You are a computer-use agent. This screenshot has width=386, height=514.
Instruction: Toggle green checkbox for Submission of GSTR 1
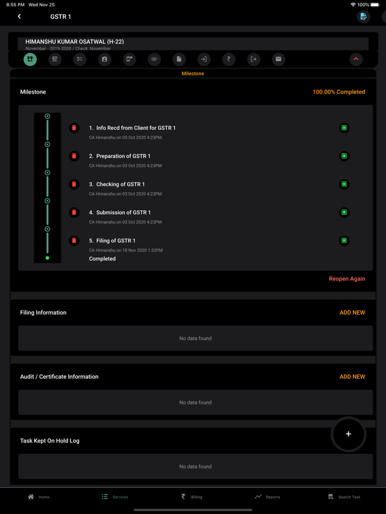click(344, 212)
